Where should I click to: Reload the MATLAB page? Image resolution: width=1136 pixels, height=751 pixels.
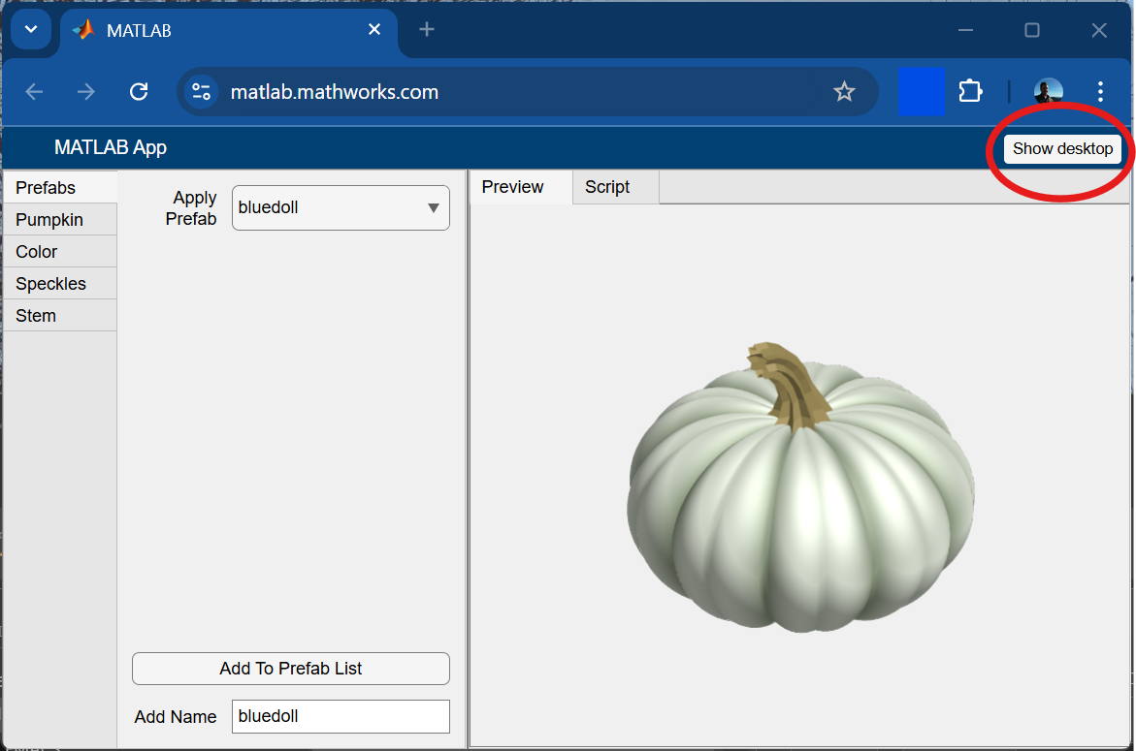(x=139, y=92)
